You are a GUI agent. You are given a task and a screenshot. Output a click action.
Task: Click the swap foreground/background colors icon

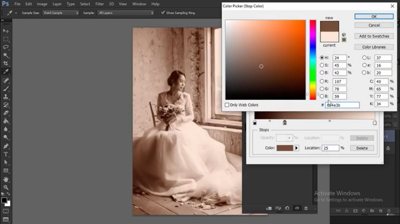click(x=9, y=194)
